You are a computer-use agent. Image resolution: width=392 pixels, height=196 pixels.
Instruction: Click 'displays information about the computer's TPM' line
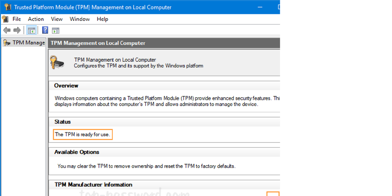point(156,104)
